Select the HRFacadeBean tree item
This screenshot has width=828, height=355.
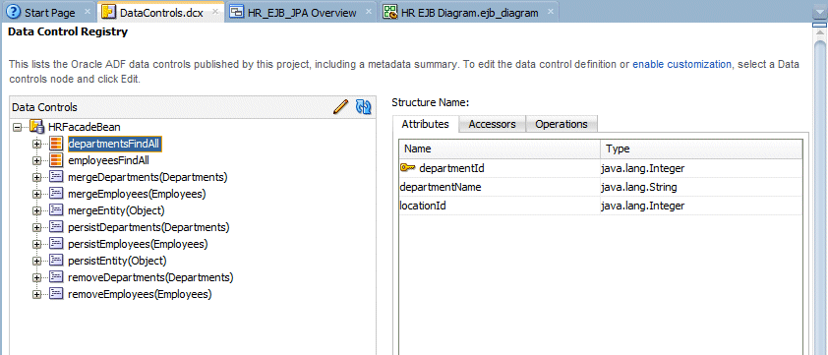click(x=84, y=127)
